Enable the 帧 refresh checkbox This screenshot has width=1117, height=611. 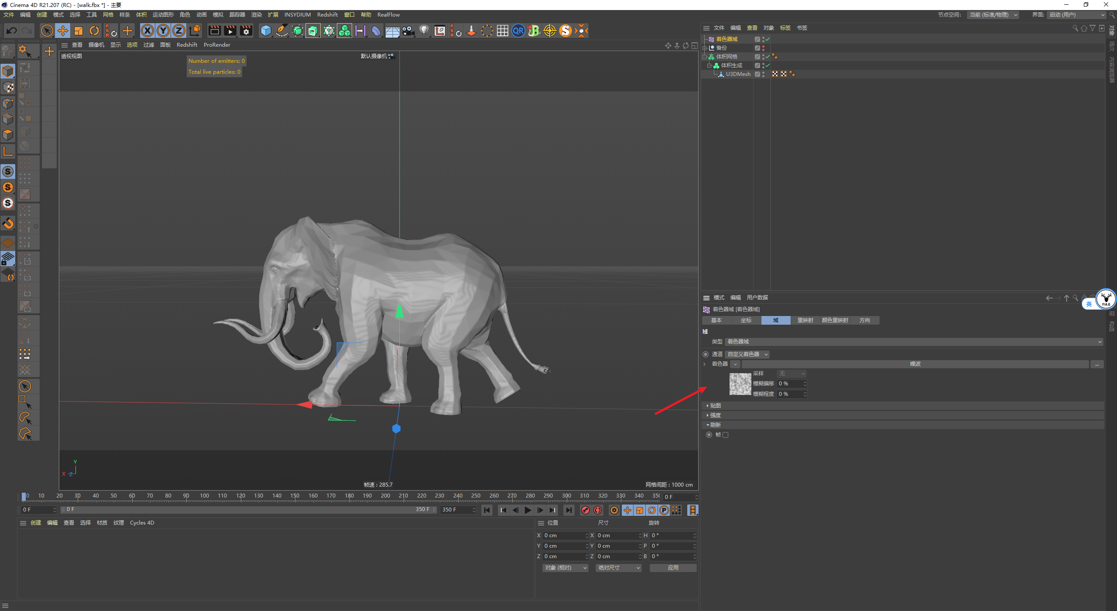(x=726, y=435)
